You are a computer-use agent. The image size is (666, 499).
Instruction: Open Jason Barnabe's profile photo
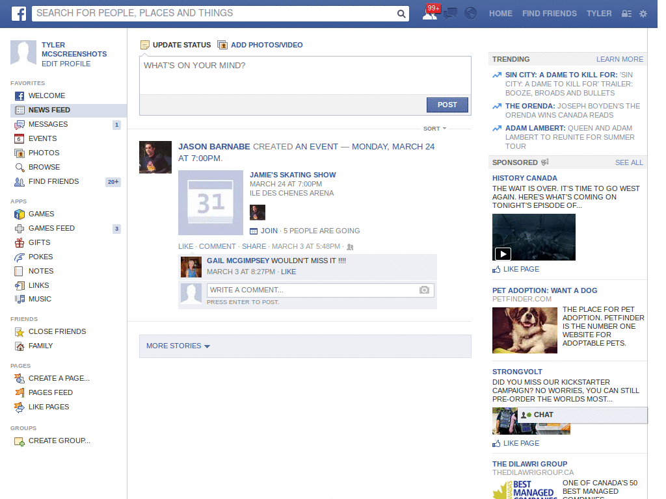155,157
